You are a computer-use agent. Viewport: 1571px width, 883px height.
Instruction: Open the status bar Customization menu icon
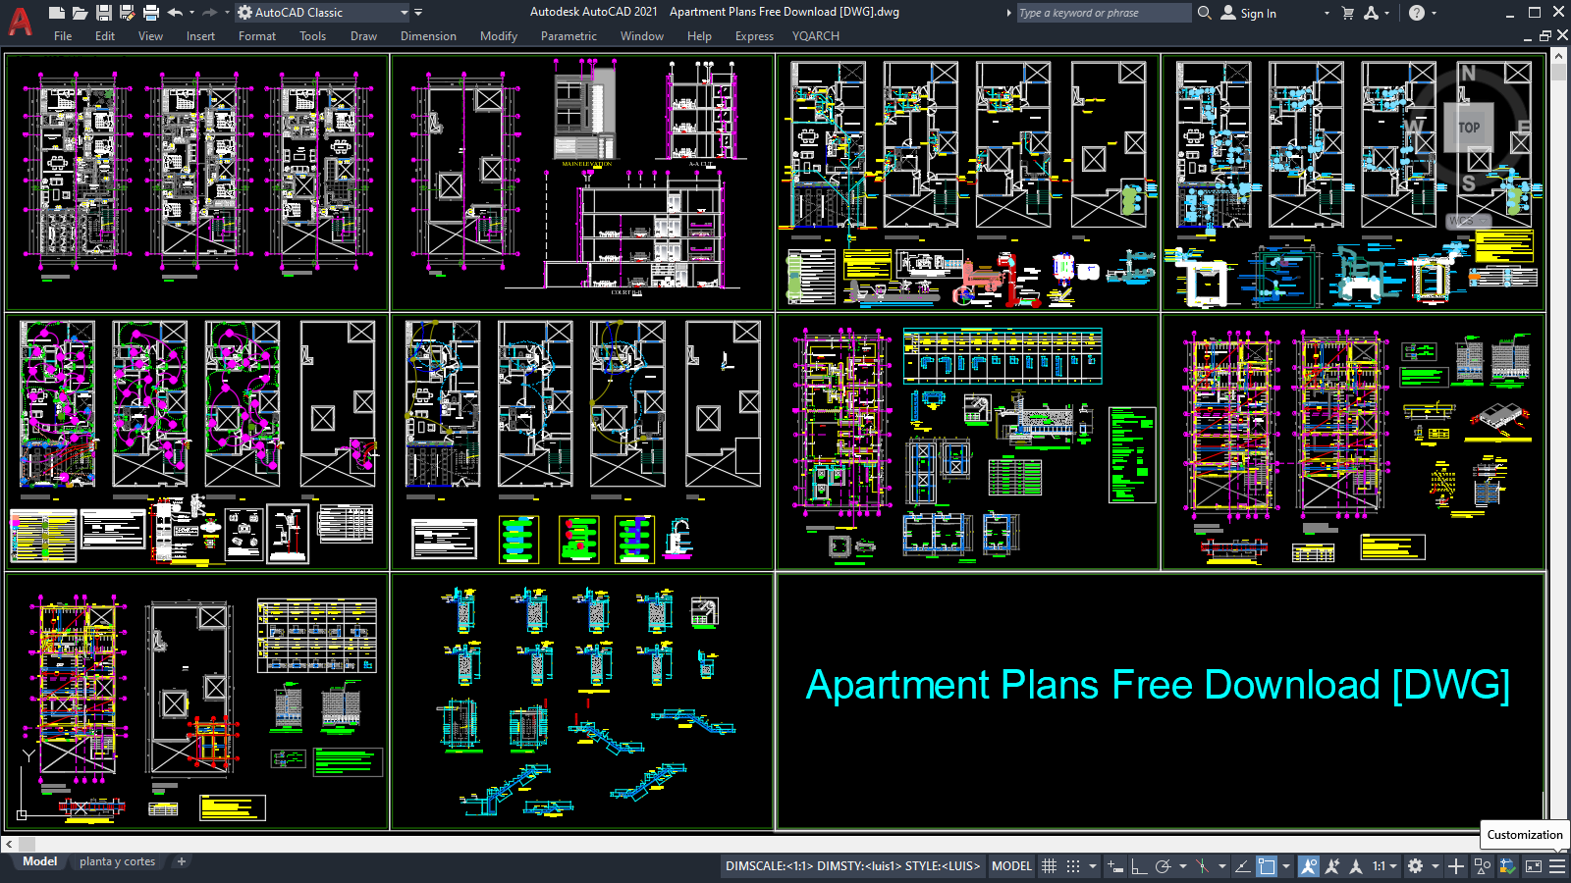click(x=1557, y=866)
